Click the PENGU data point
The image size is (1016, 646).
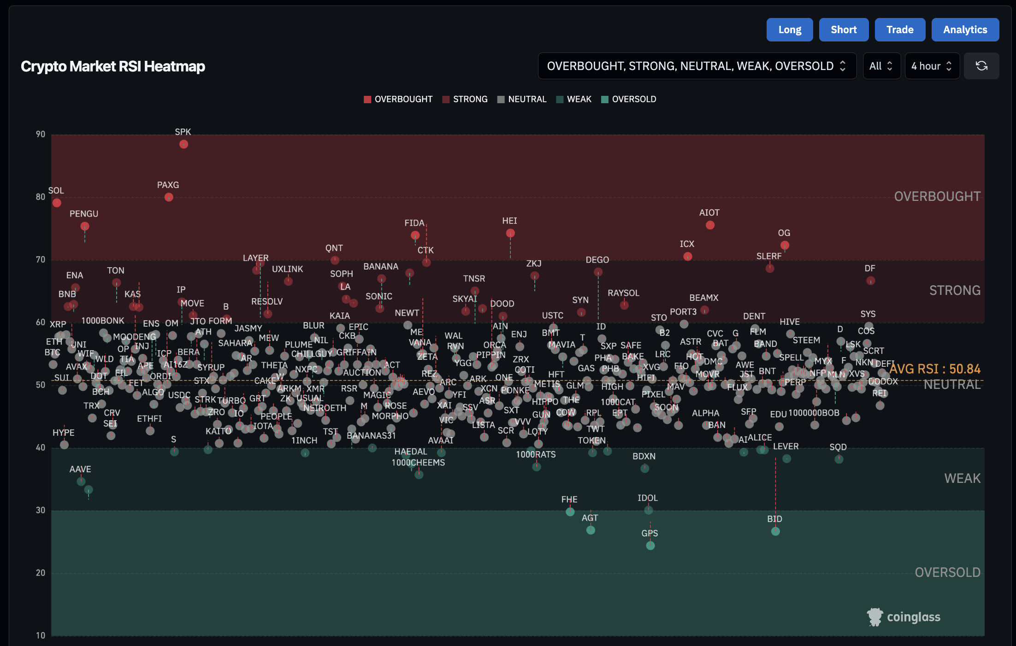85,226
